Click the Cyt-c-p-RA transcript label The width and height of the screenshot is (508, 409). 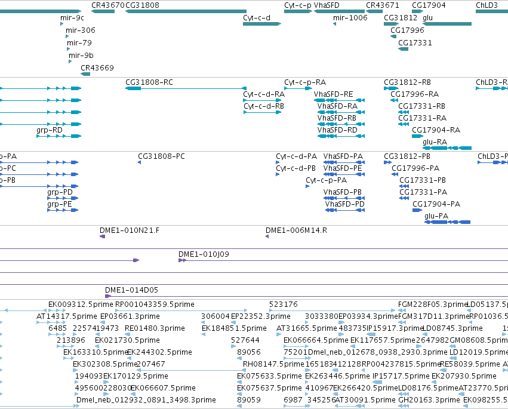click(x=305, y=82)
